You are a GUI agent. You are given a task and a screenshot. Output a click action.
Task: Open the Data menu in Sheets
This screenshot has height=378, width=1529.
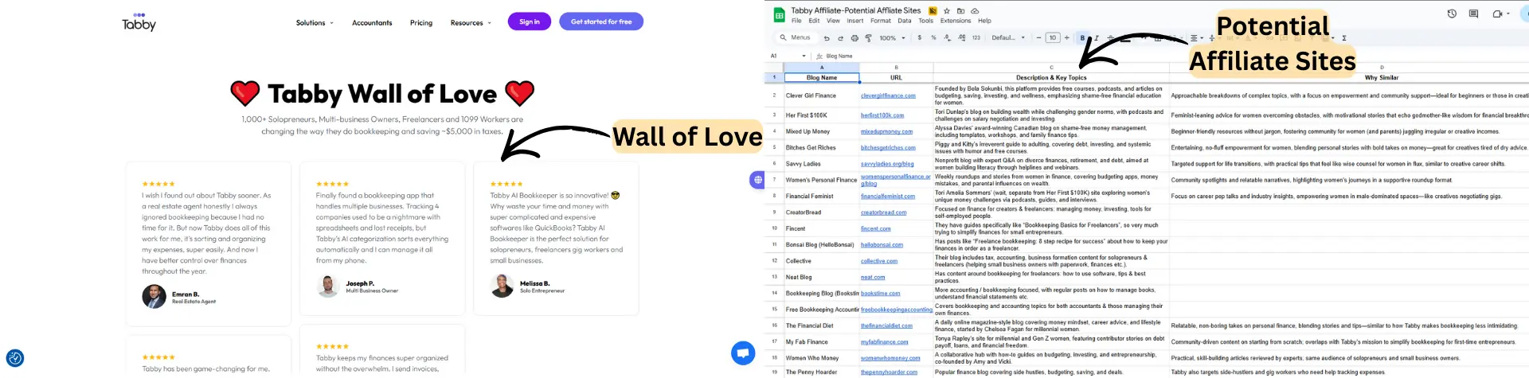(x=905, y=21)
